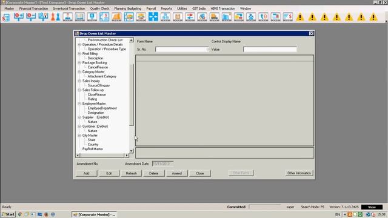Open the blue hierarchy boxes toolbar icon
This screenshot has width=388, height=218.
(x=166, y=17)
